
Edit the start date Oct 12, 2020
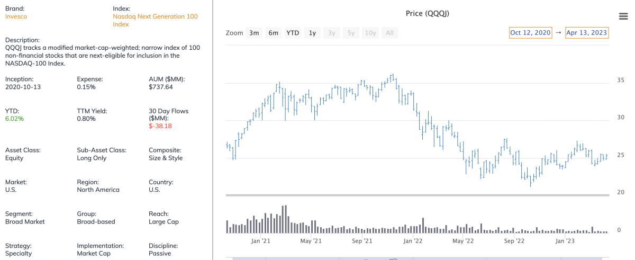530,33
